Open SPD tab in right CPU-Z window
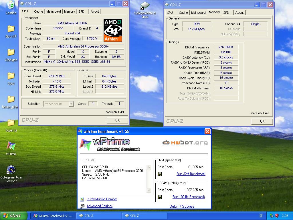 click(x=226, y=13)
